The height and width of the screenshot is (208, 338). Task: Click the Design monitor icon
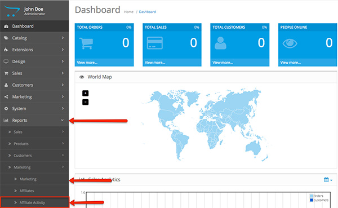point(6,61)
